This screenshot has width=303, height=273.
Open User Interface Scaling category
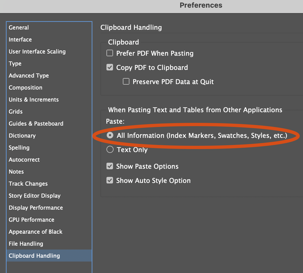[x=49, y=52]
